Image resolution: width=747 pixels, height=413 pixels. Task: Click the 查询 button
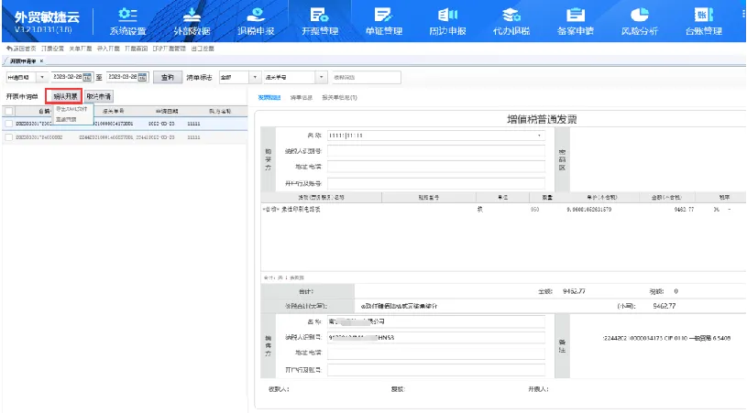point(167,77)
